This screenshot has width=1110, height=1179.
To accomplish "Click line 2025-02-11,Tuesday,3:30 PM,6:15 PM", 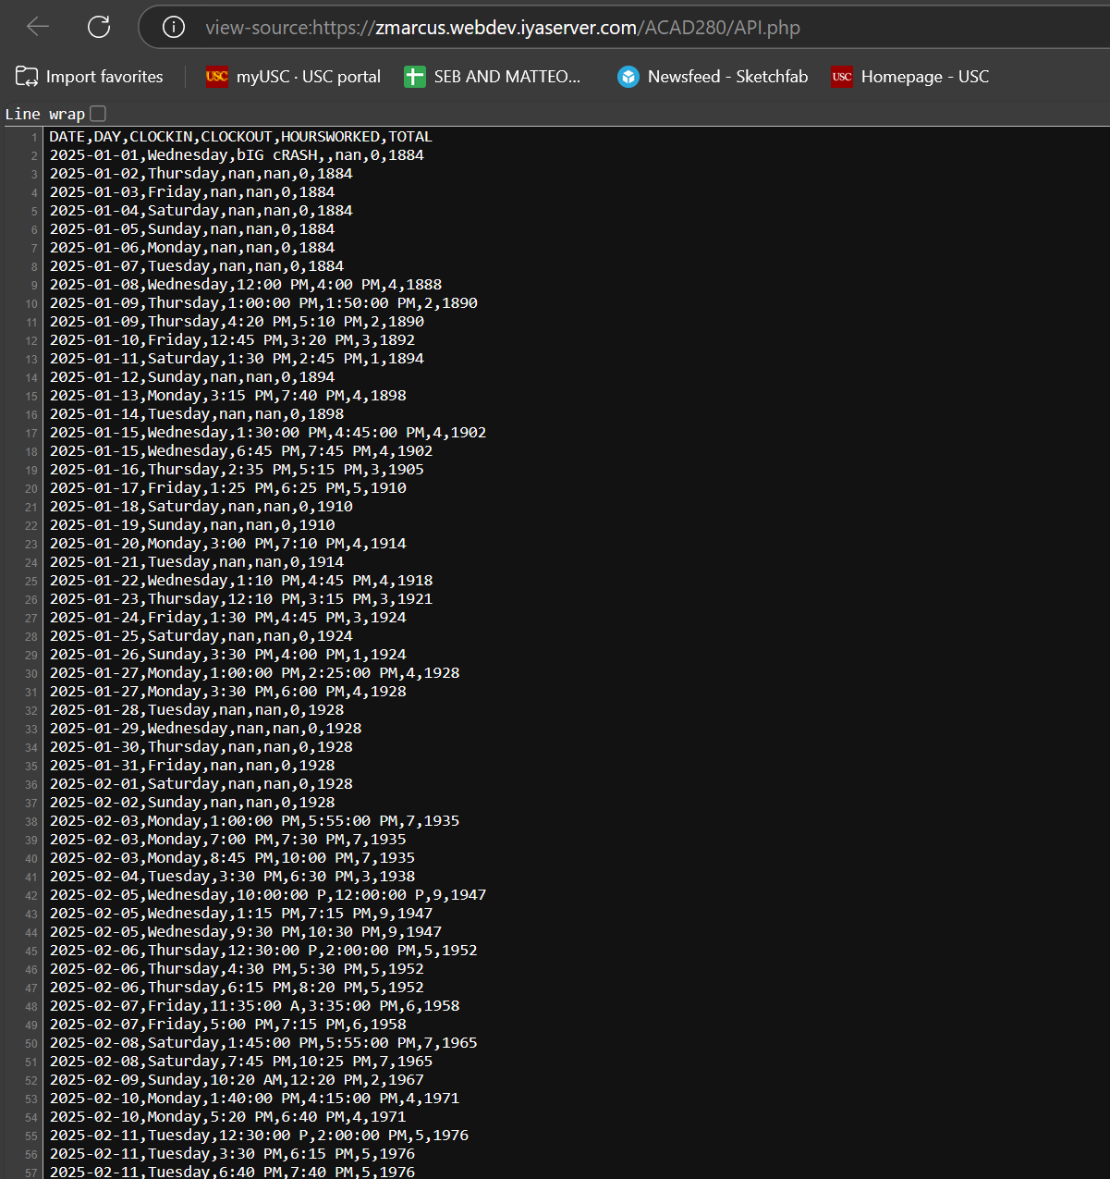I will point(232,1154).
